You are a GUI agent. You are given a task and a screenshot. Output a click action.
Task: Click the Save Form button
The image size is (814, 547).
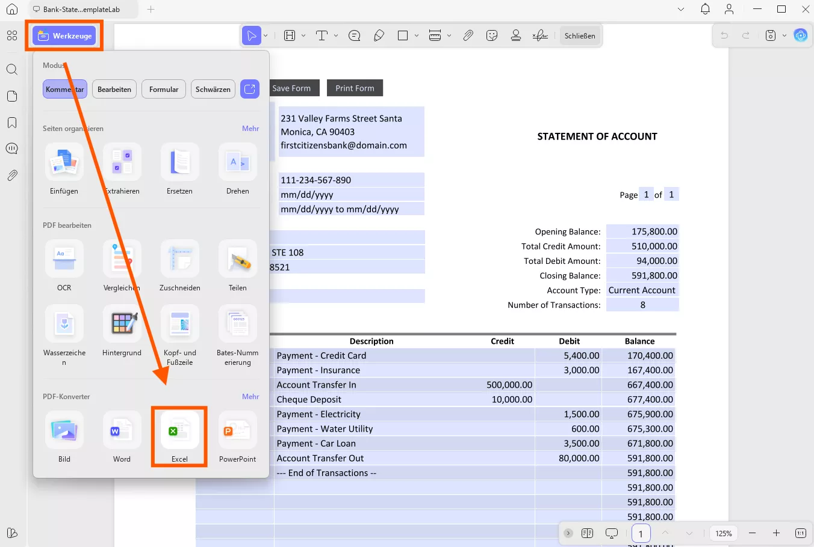pos(293,88)
